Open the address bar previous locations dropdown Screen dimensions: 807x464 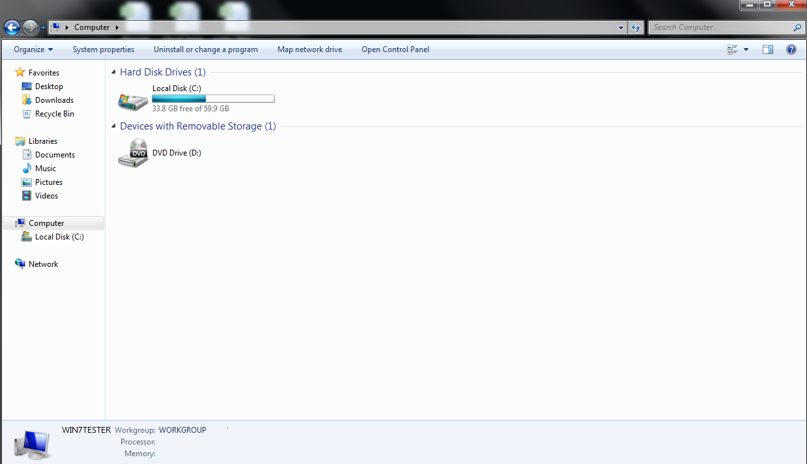(621, 27)
